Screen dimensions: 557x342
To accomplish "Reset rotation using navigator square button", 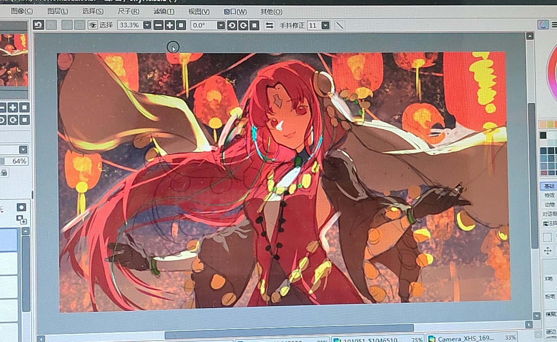I will click(24, 120).
